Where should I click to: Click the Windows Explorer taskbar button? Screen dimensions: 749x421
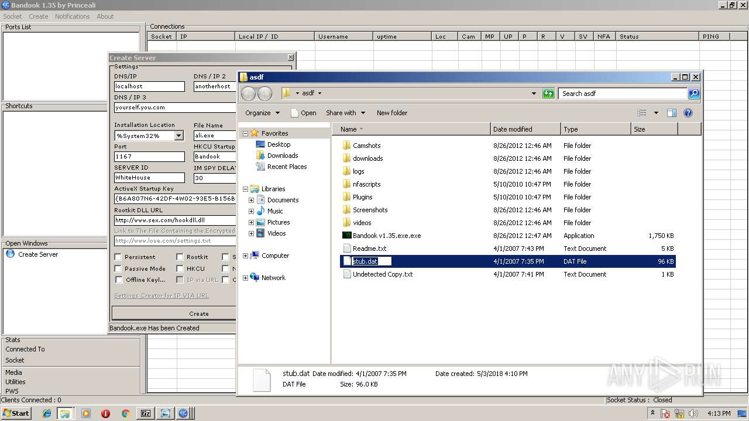coord(64,413)
